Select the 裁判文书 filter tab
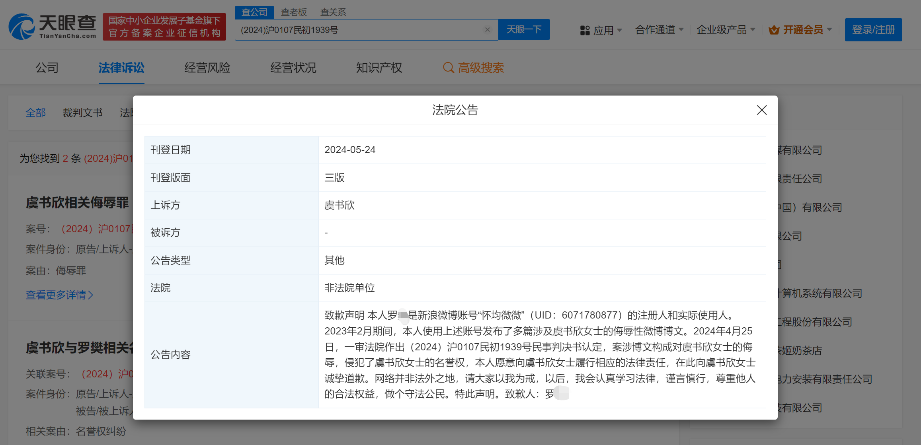This screenshot has height=445, width=921. [82, 113]
